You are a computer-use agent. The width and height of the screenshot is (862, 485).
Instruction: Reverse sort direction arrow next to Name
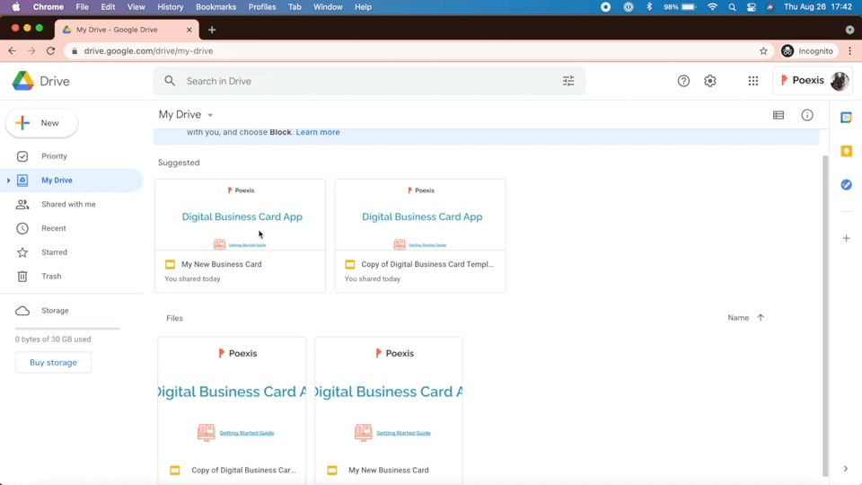(x=761, y=317)
